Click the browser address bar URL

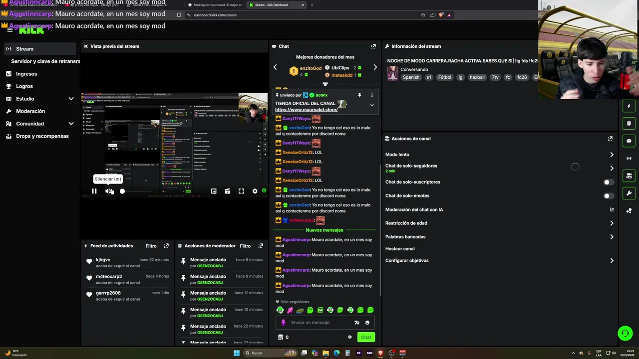point(215,15)
